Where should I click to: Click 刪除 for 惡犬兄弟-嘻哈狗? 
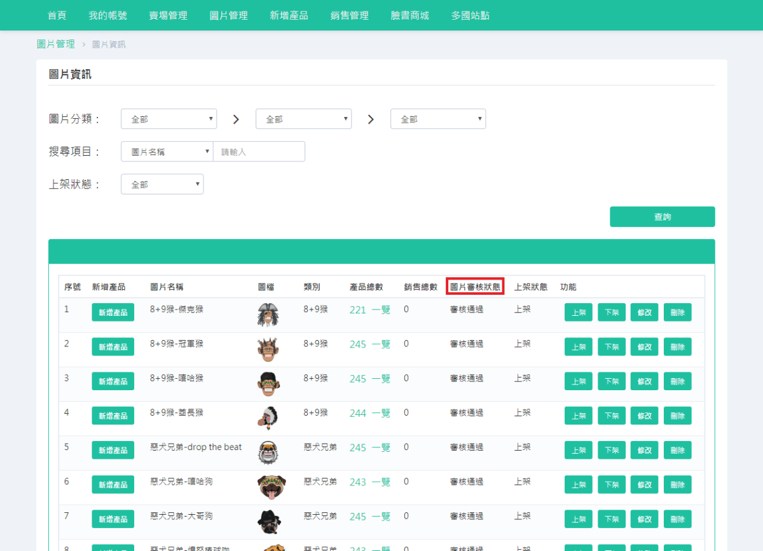click(x=677, y=484)
